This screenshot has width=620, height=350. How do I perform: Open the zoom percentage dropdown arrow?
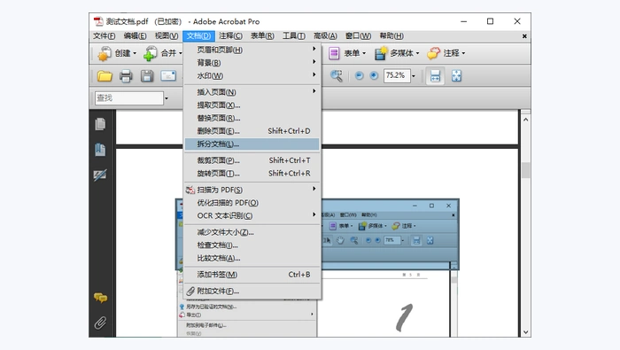click(x=414, y=76)
